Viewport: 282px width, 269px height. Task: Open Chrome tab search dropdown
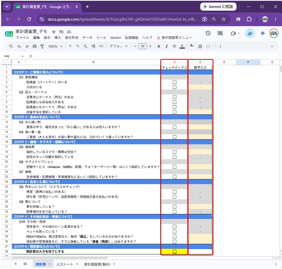pyautogui.click(x=7, y=7)
